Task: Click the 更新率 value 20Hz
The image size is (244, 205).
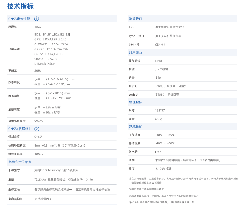Action: click(38, 71)
